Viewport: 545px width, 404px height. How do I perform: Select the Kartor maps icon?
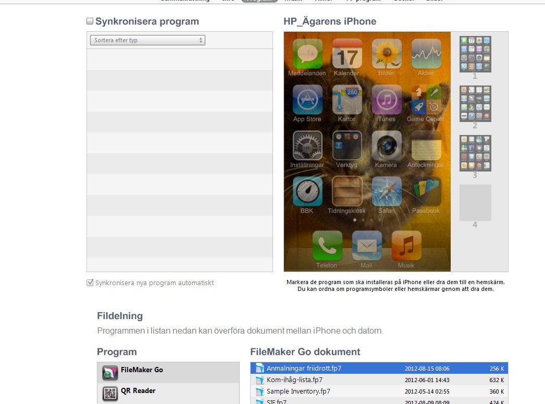point(347,100)
